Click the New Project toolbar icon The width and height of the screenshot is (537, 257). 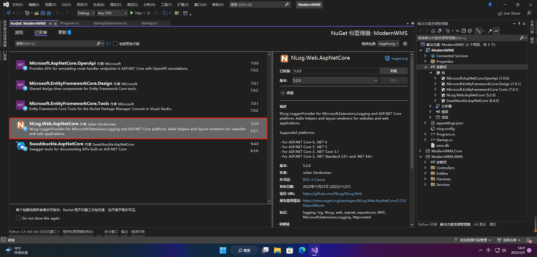coord(27,13)
